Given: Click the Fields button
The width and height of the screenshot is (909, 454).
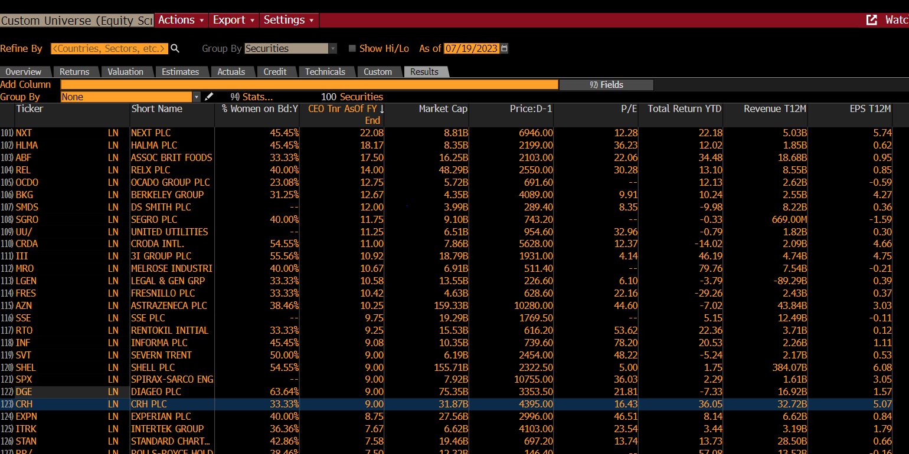Looking at the screenshot, I should 606,85.
